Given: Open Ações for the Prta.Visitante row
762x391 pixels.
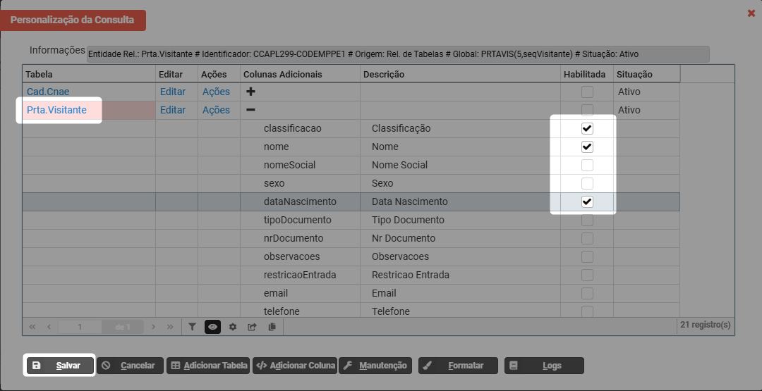Looking at the screenshot, I should click(216, 110).
